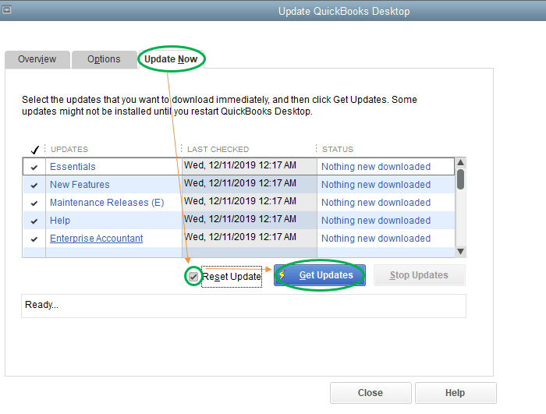Click the LAST CHECKED column header
Image resolution: width=546 pixels, height=414 pixels.
pos(218,150)
